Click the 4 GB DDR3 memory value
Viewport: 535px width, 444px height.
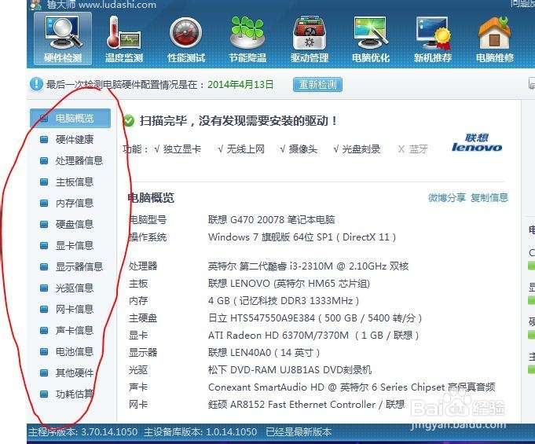(284, 301)
